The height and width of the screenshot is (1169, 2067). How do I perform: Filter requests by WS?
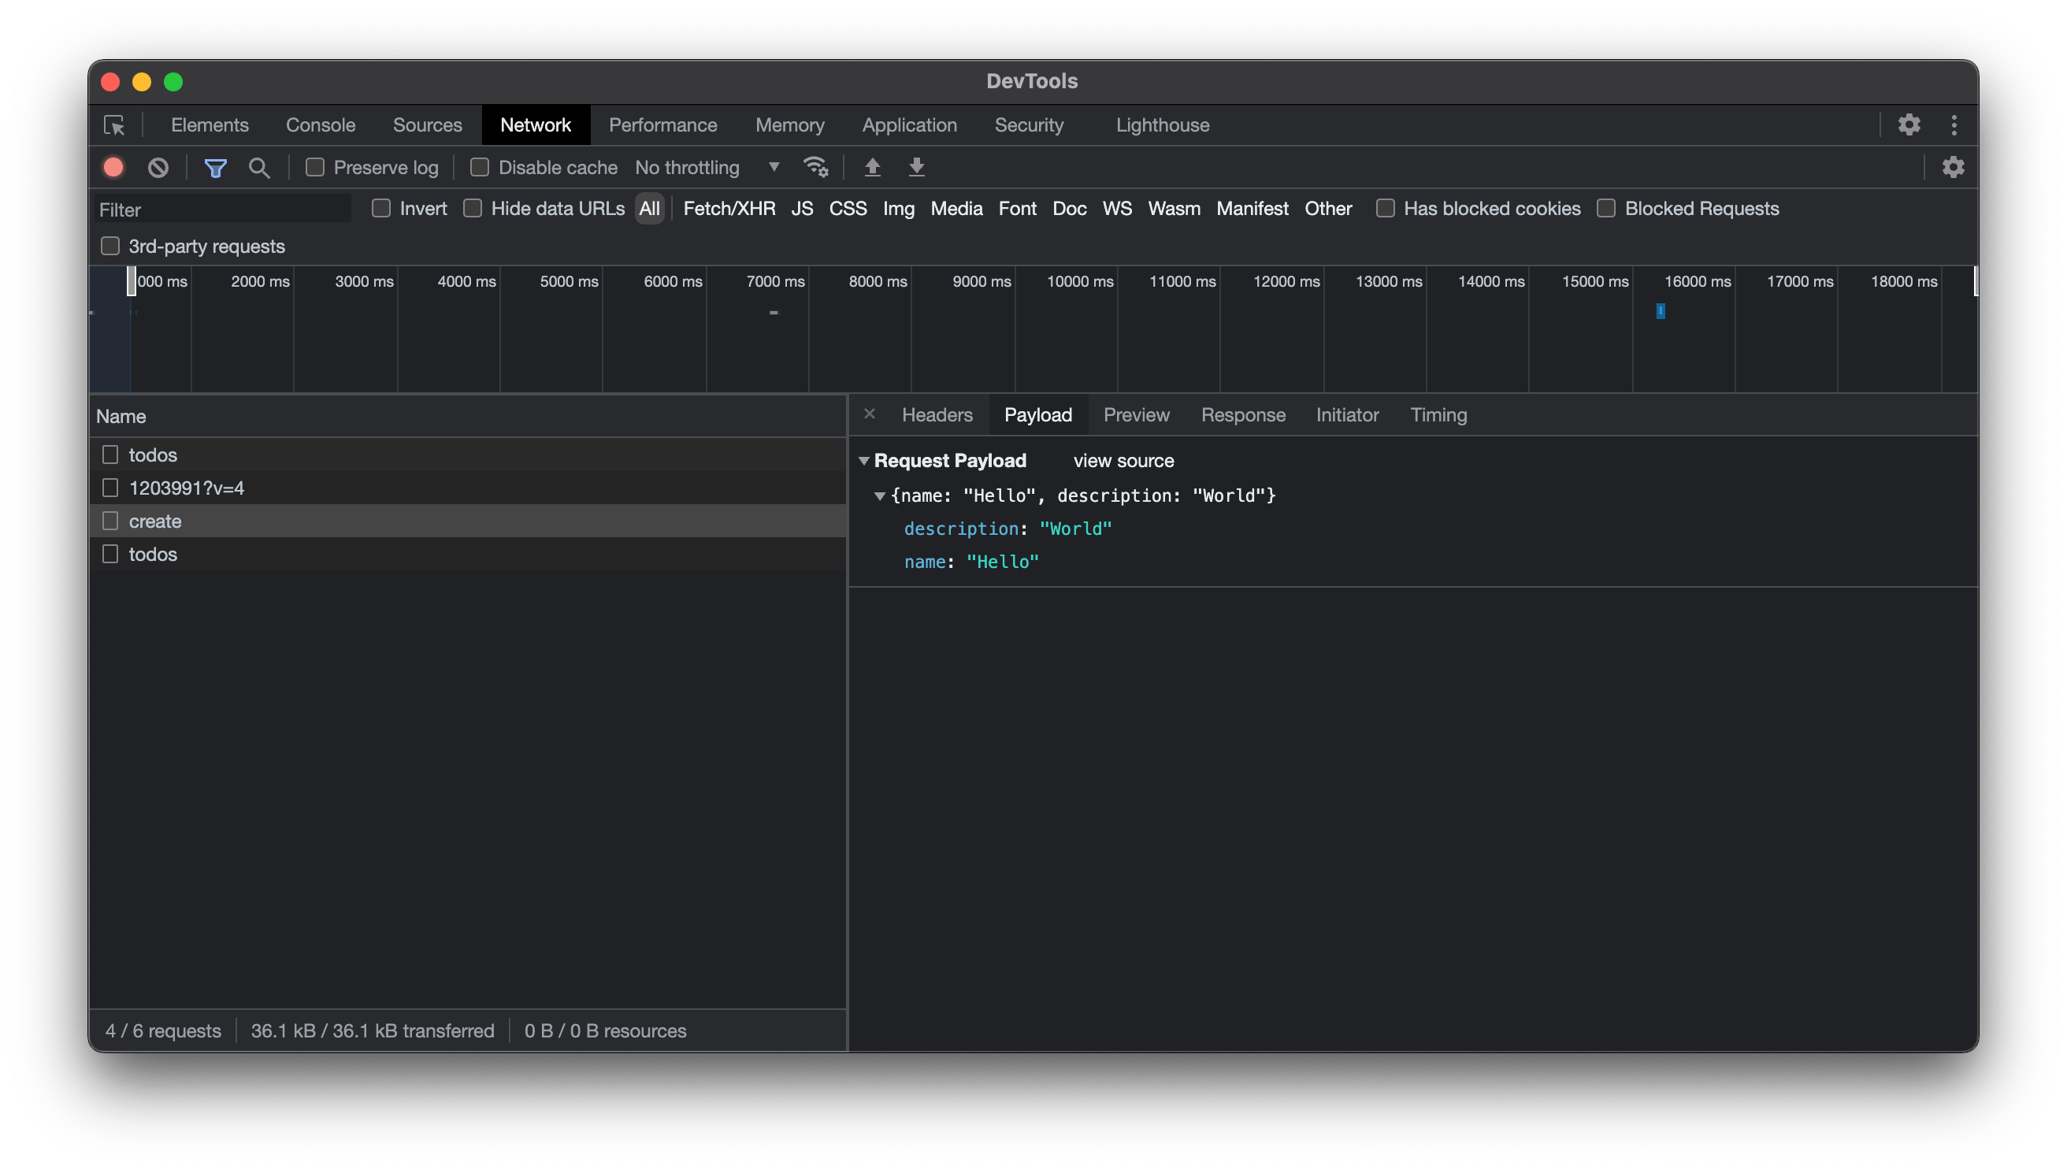[1116, 209]
